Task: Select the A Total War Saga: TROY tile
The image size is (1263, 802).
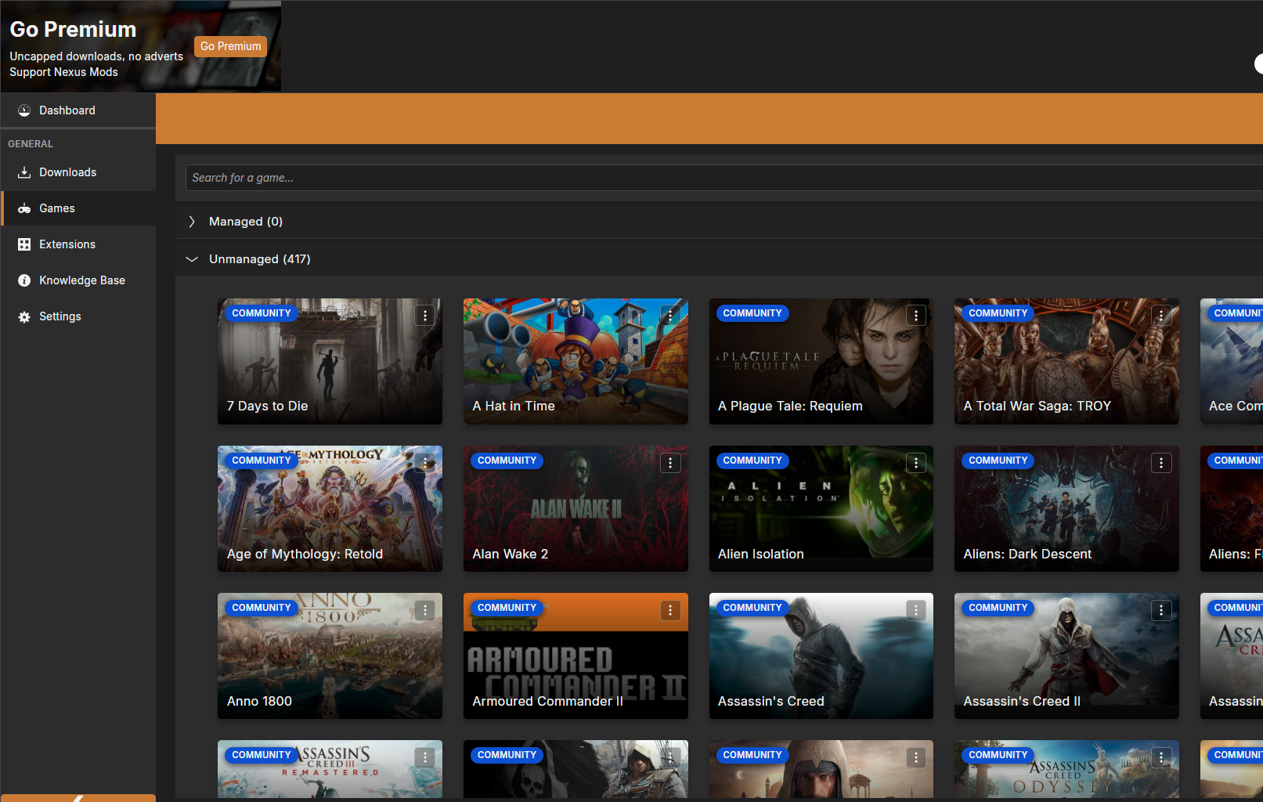Action: click(1066, 361)
